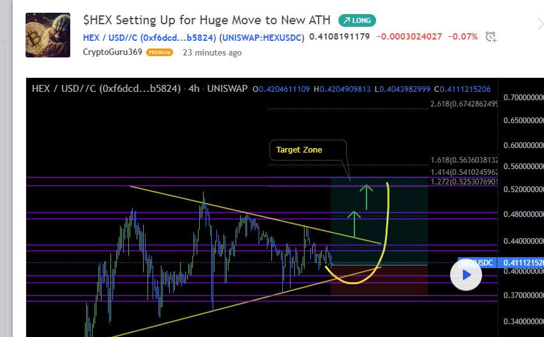This screenshot has height=337, width=544.
Task: Click the 1.272 Fibonacci level label
Action: [x=464, y=182]
